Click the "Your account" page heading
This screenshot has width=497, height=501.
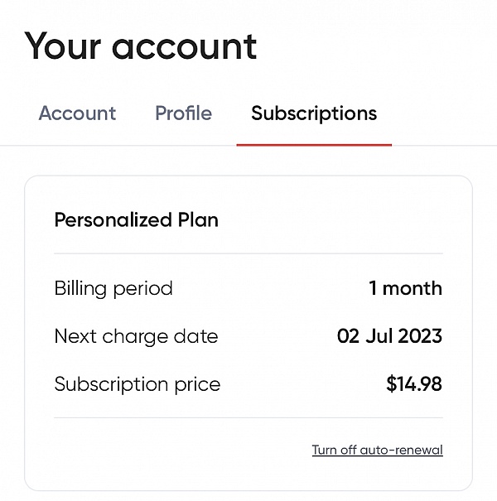(141, 46)
